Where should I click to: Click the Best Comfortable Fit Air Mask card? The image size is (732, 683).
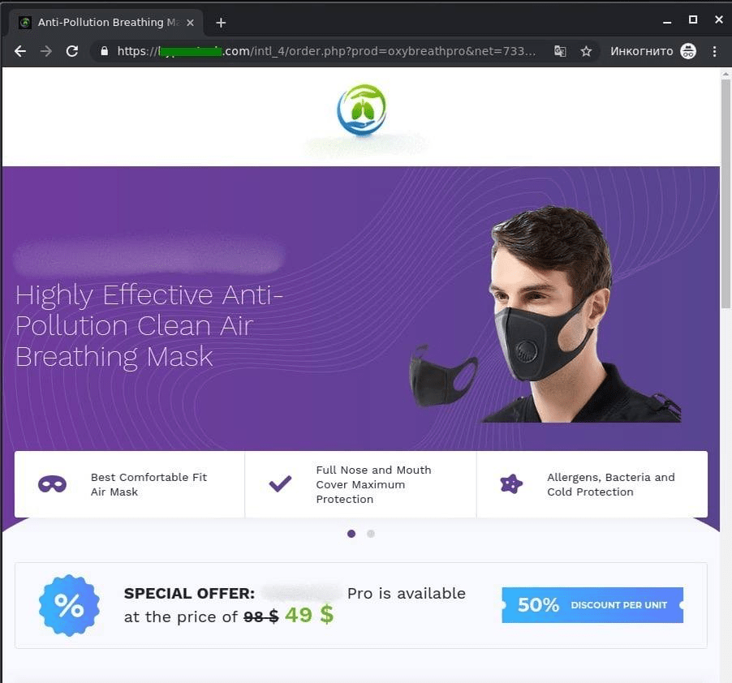[x=129, y=484]
